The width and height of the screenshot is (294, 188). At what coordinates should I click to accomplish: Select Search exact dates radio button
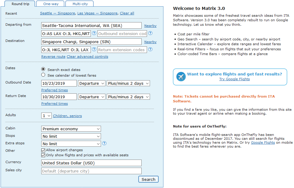click(43, 69)
